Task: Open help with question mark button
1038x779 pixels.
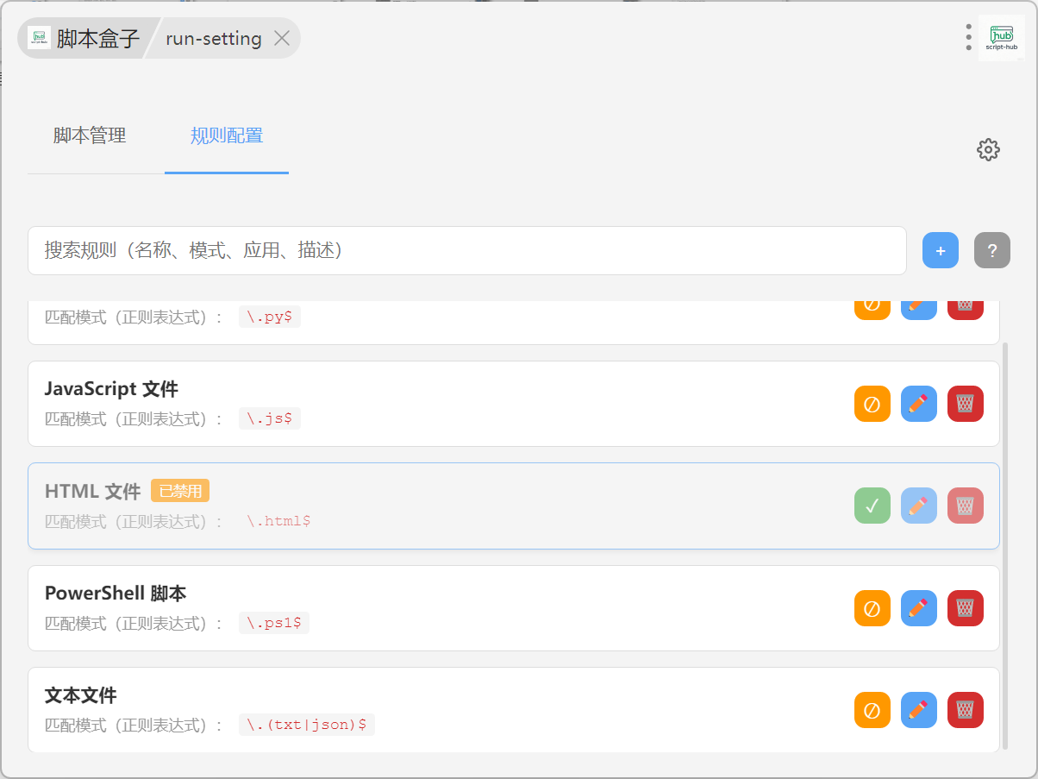Action: pyautogui.click(x=992, y=251)
